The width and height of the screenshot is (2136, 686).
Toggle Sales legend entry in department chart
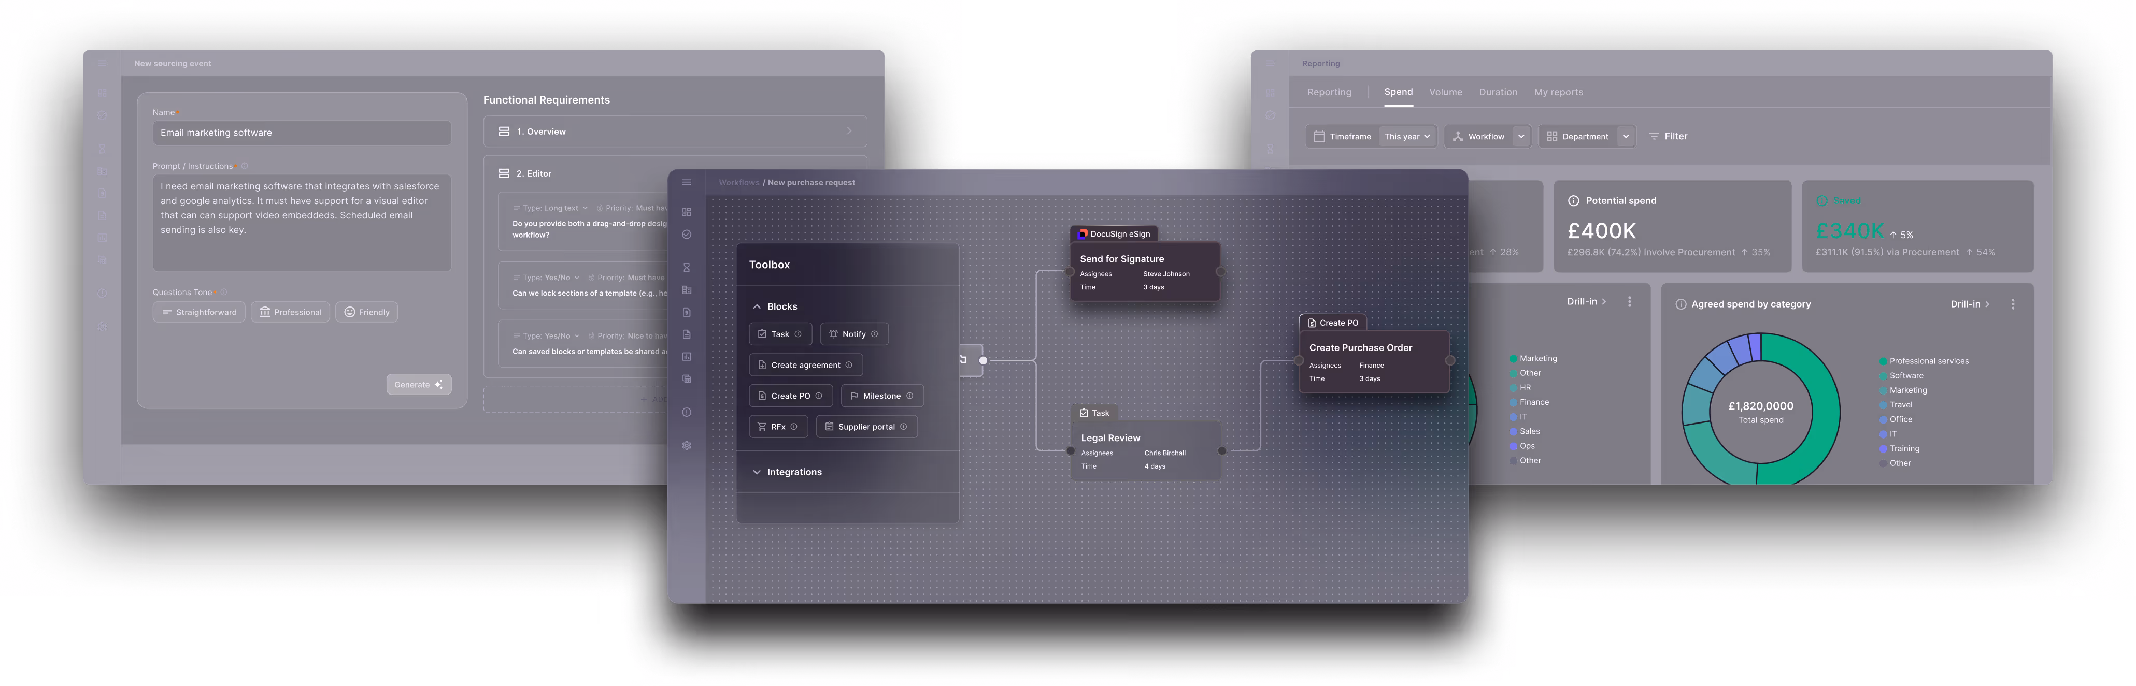point(1525,432)
